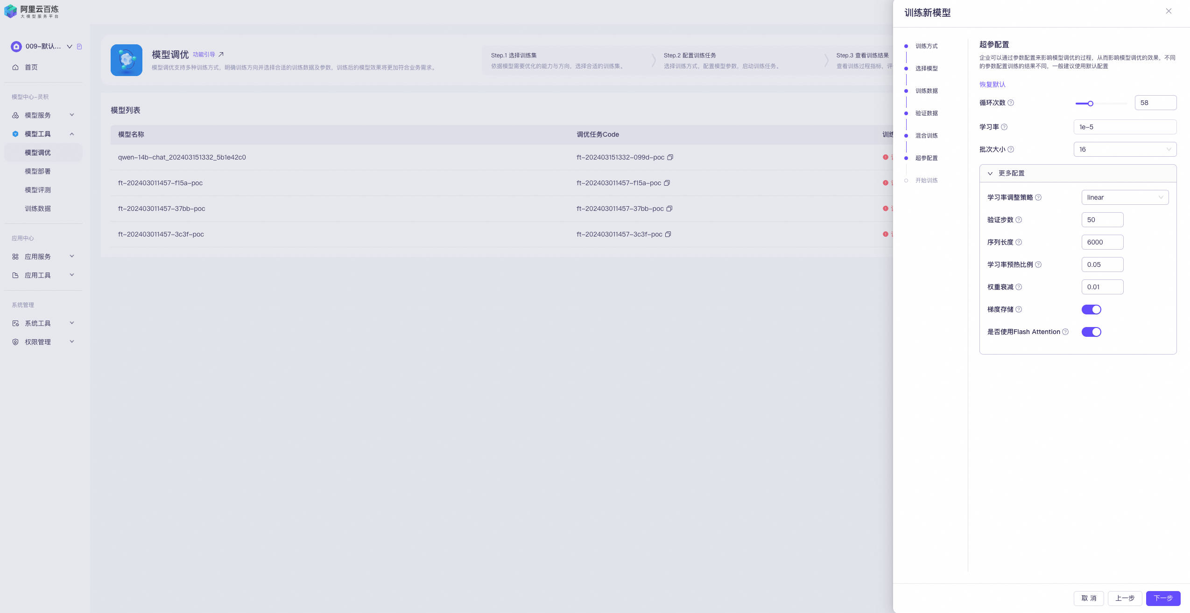Click the 恢复默认 link

pos(992,84)
